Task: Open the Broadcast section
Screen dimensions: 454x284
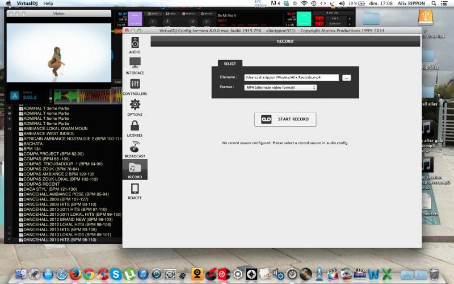Action: pyautogui.click(x=134, y=149)
